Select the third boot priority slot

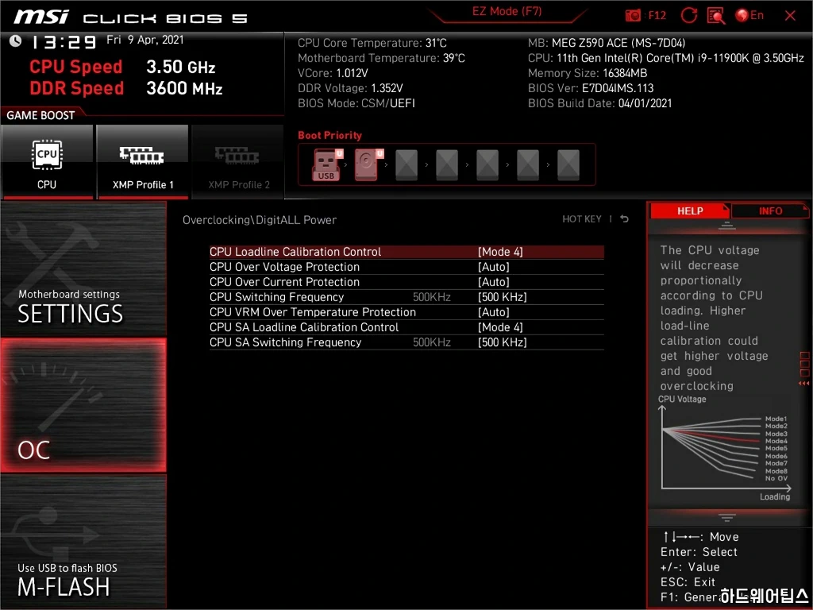click(406, 165)
